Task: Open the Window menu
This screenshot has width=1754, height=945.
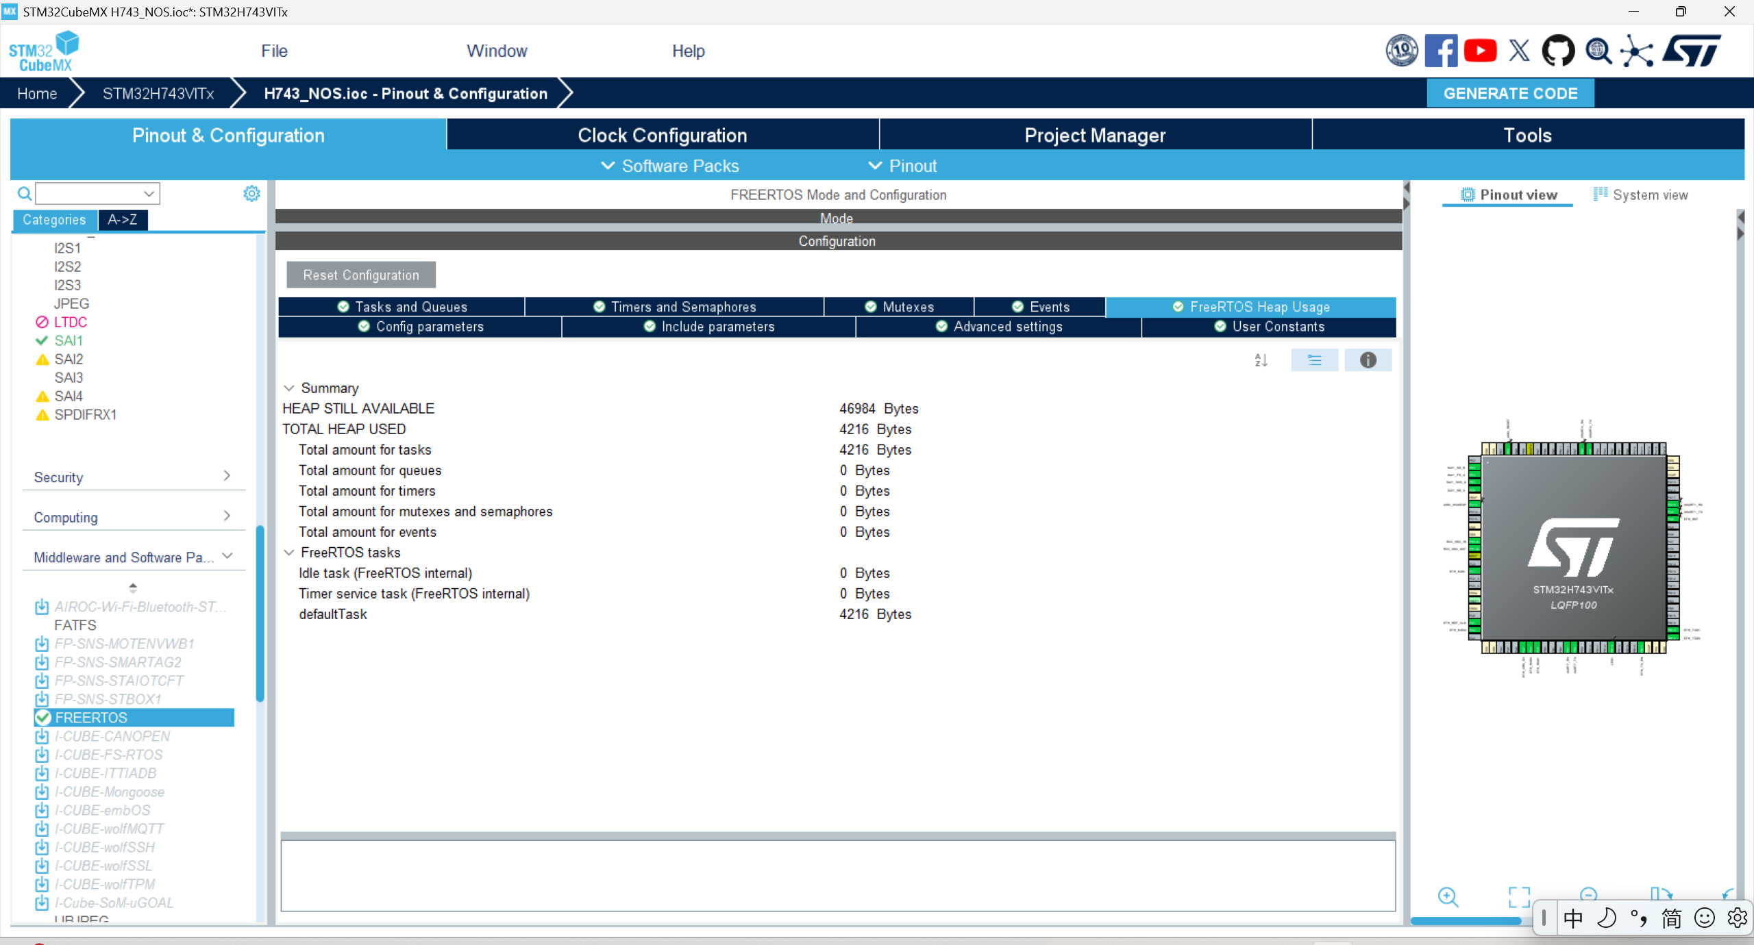Action: tap(497, 51)
